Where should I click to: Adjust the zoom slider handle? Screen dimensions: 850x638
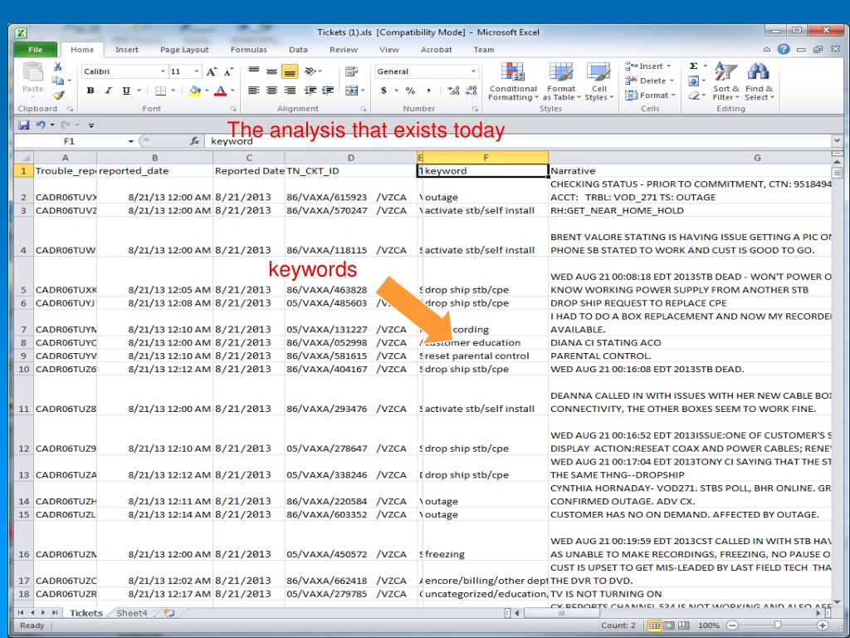777,626
